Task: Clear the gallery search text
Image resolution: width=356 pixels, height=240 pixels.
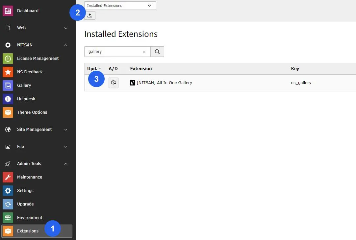Action: 144,52
